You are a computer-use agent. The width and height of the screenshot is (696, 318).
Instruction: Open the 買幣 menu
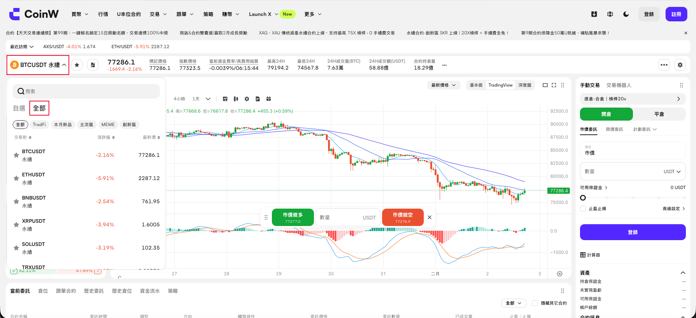(80, 14)
